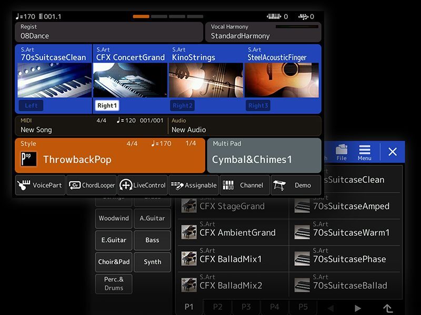
Task: Click the SteelAcousticFinger guitar thumbnail
Action: (282, 80)
